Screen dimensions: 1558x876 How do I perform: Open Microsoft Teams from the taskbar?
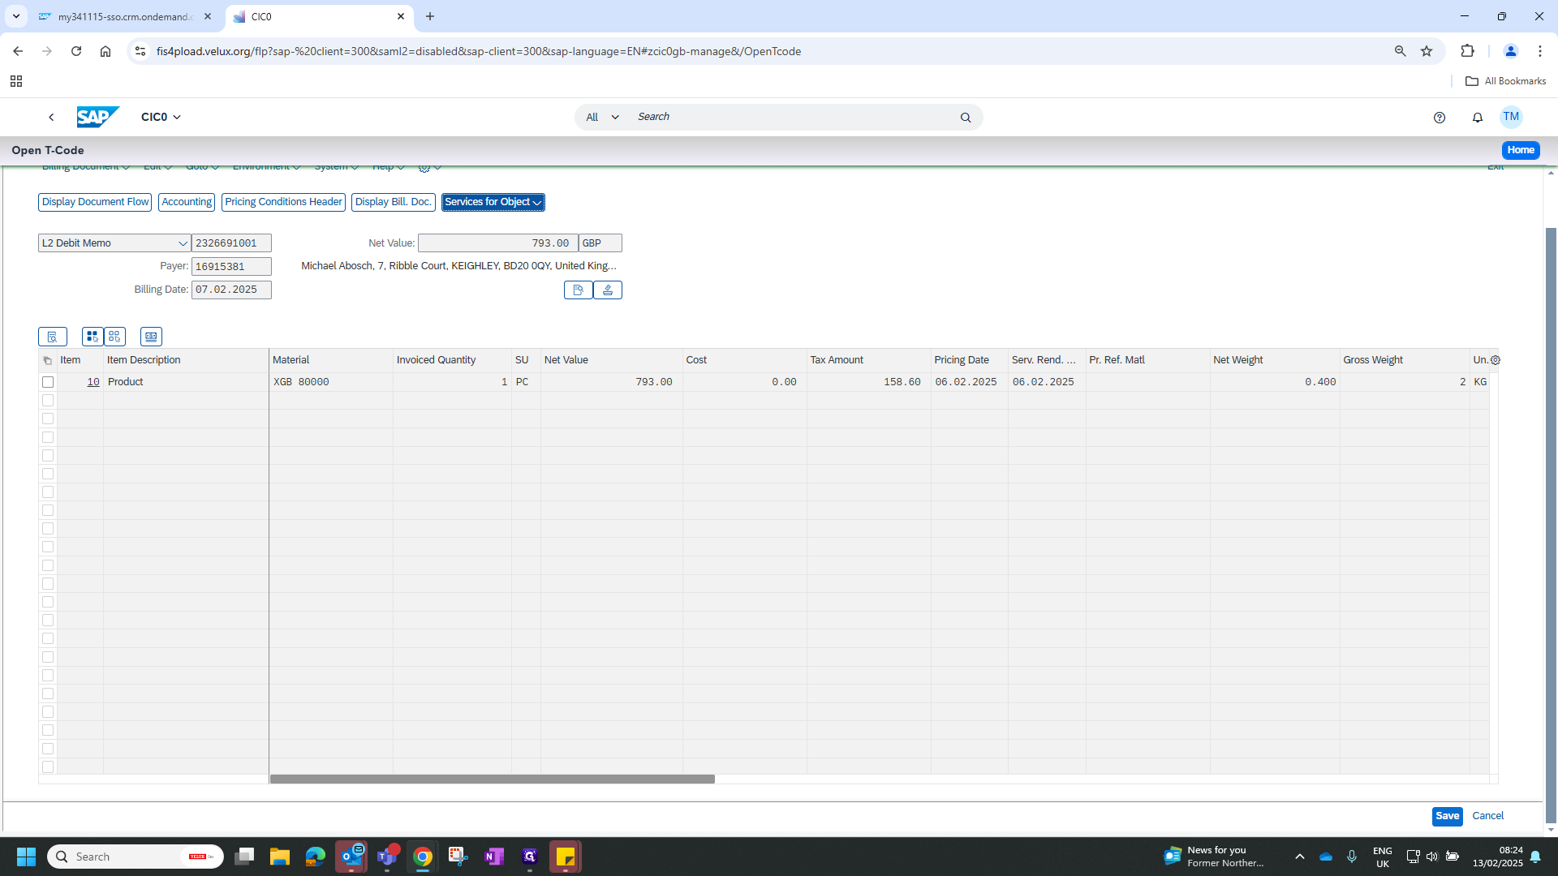[x=387, y=857]
